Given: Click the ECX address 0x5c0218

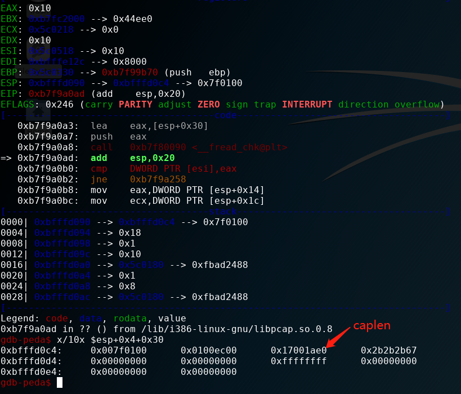Looking at the screenshot, I should click(x=51, y=30).
